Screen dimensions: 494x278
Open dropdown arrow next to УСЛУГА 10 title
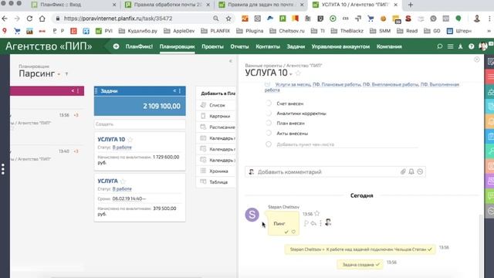[x=291, y=74]
